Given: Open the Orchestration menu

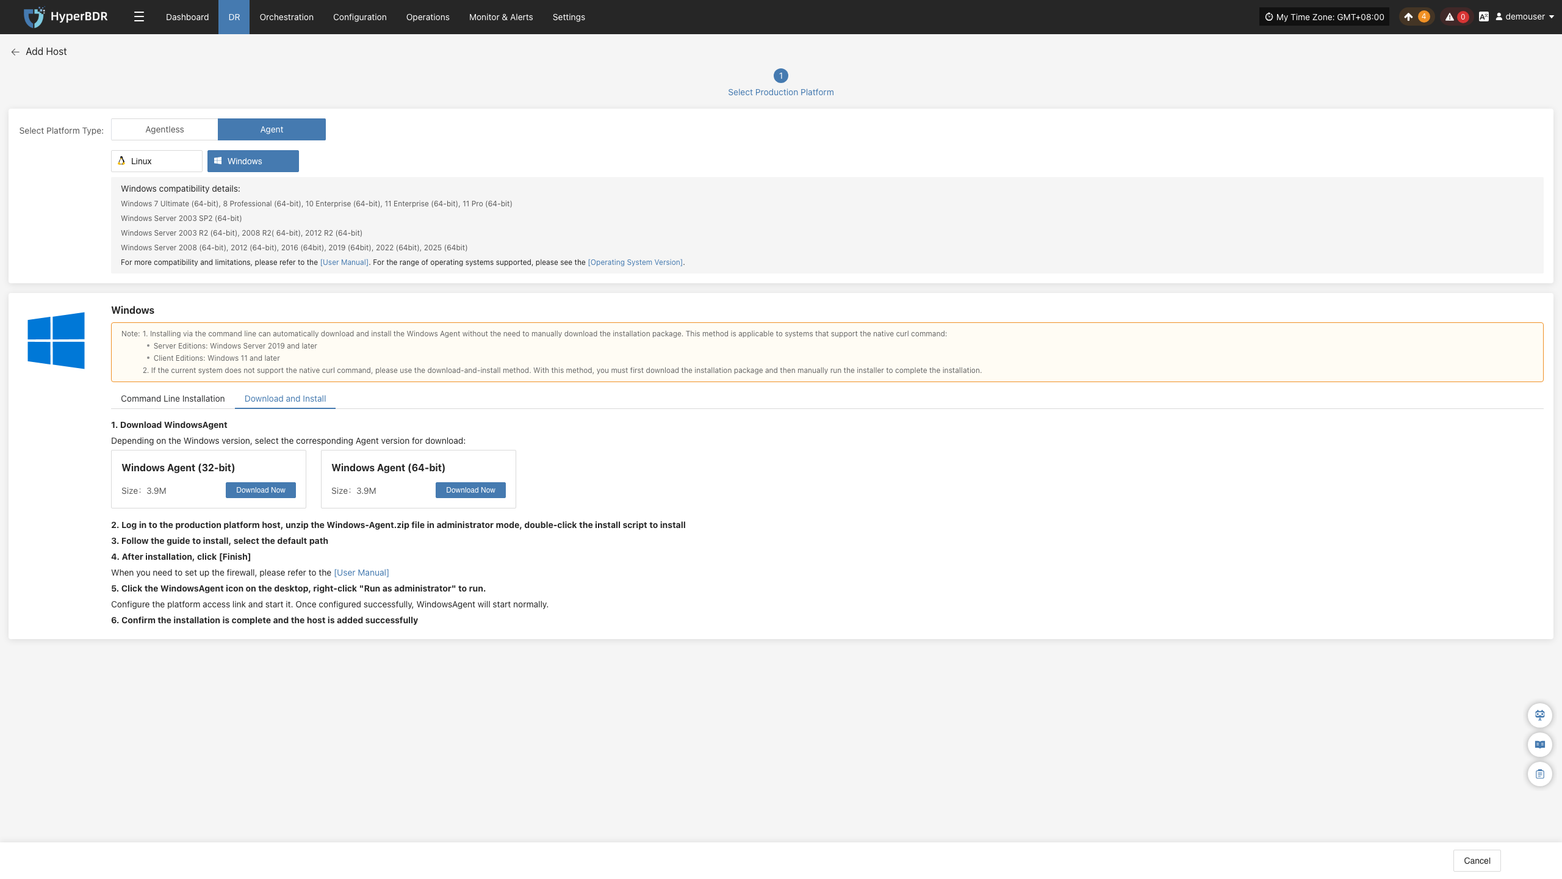Looking at the screenshot, I should click(287, 17).
